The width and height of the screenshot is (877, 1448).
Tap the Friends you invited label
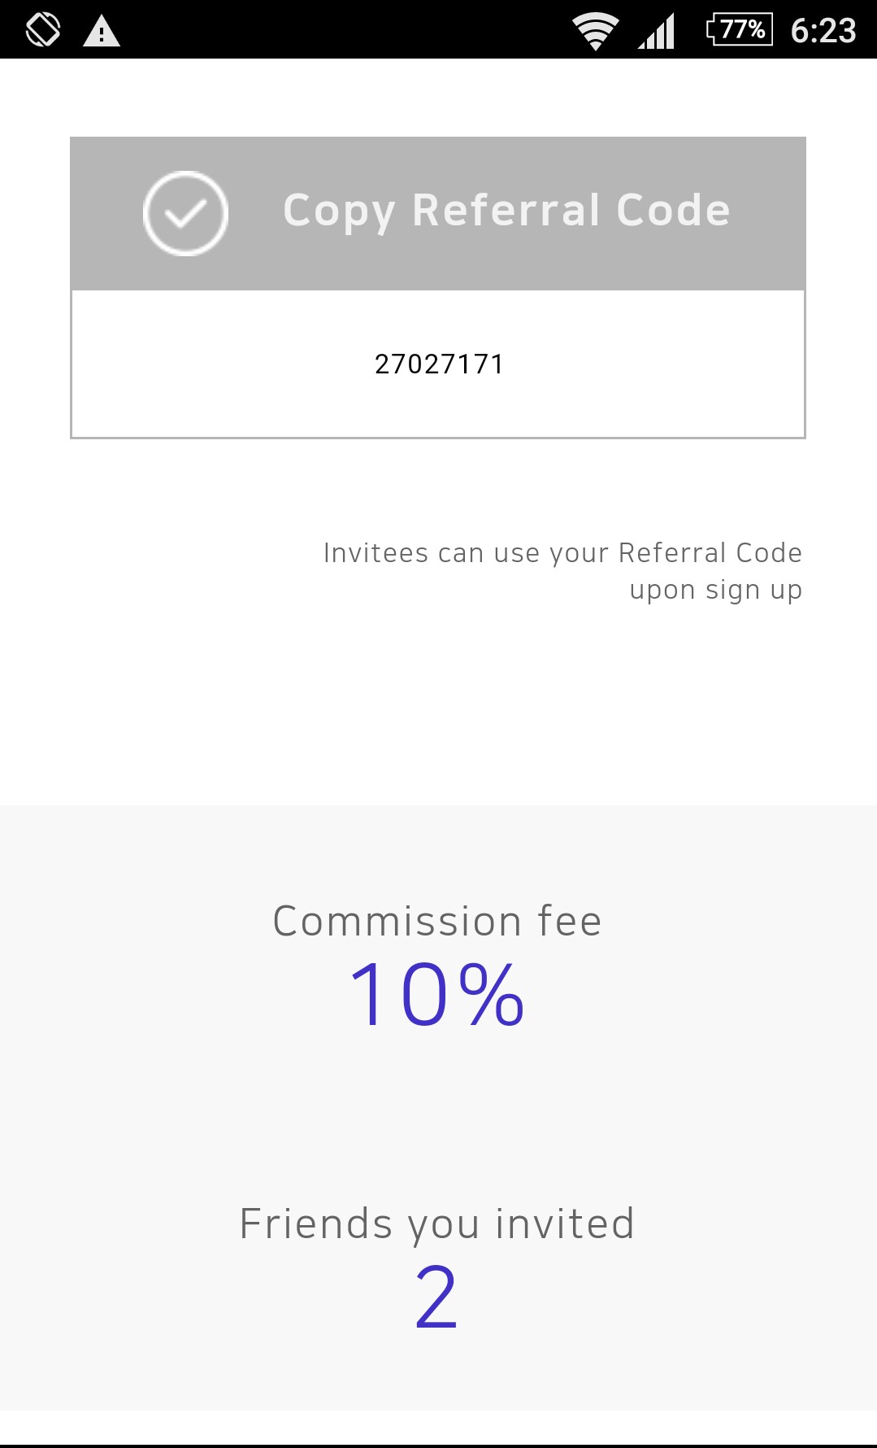[x=437, y=1224]
